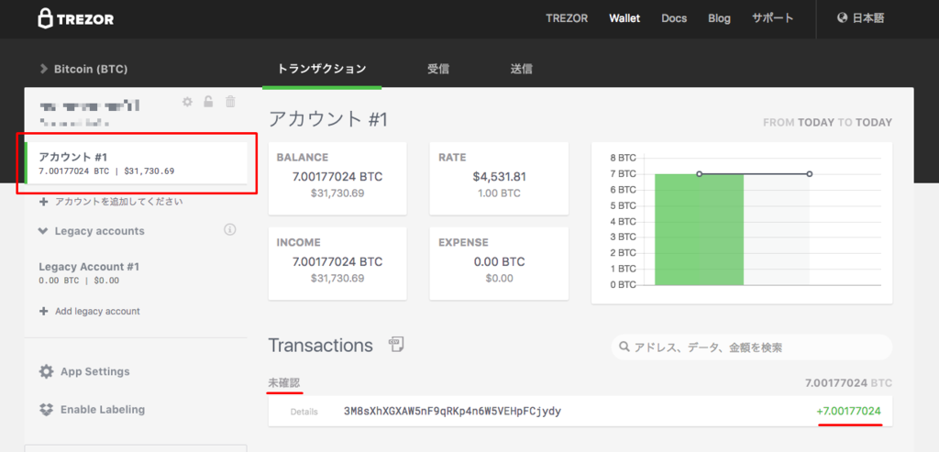Switch to the トランザクション tab
The height and width of the screenshot is (452, 939).
click(322, 69)
